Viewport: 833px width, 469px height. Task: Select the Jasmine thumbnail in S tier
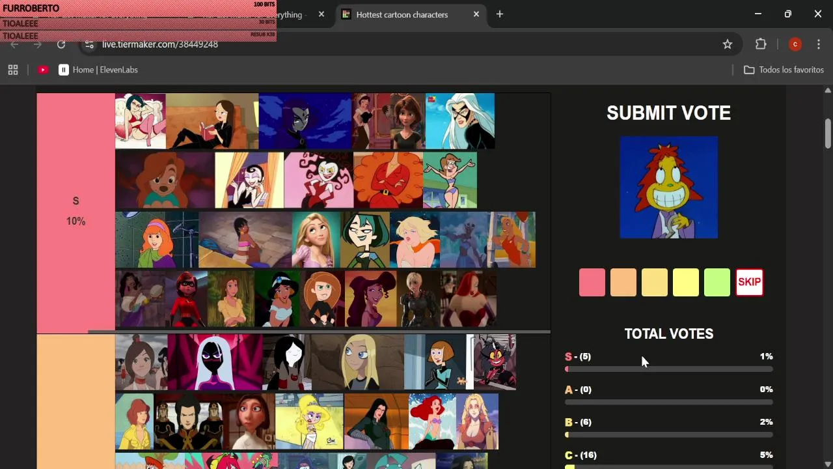tap(278, 299)
